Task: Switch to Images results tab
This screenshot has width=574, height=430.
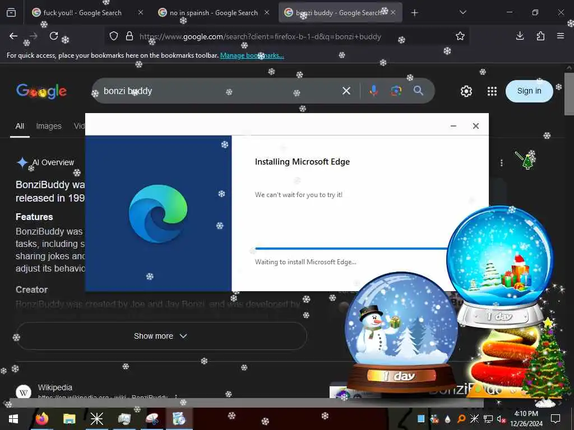Action: point(49,126)
